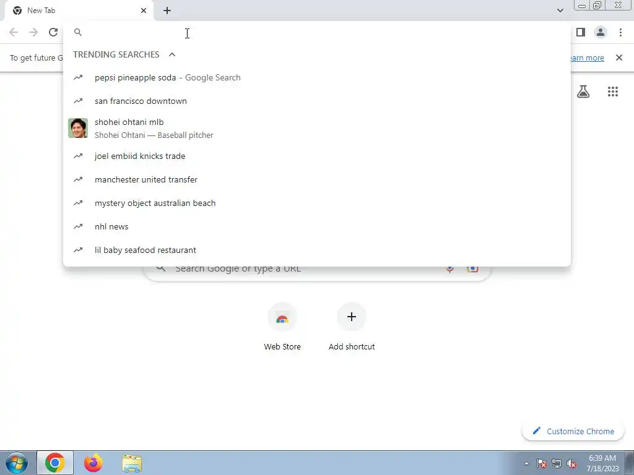
Task: Select lil baby seafood restaurant suggestion
Action: coord(317,250)
